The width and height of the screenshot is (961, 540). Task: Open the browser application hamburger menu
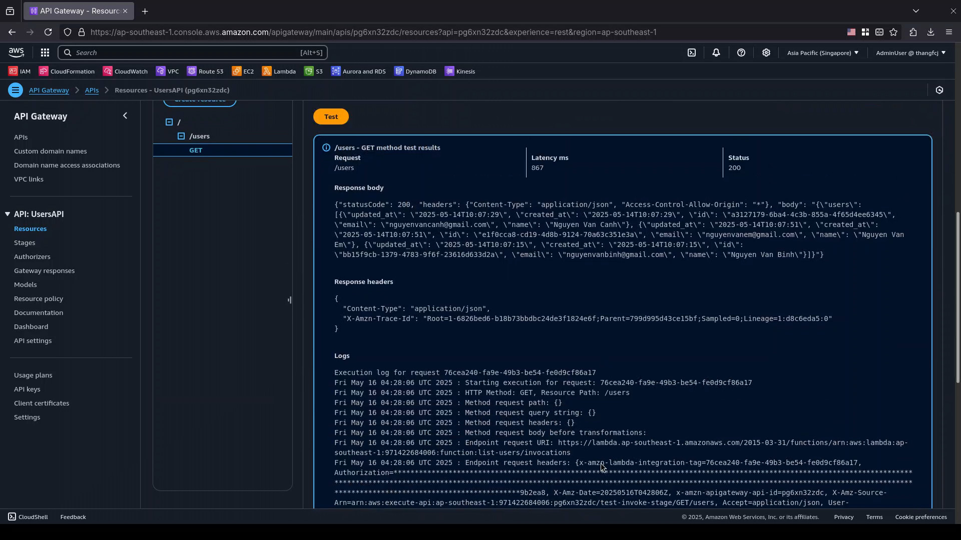click(949, 32)
